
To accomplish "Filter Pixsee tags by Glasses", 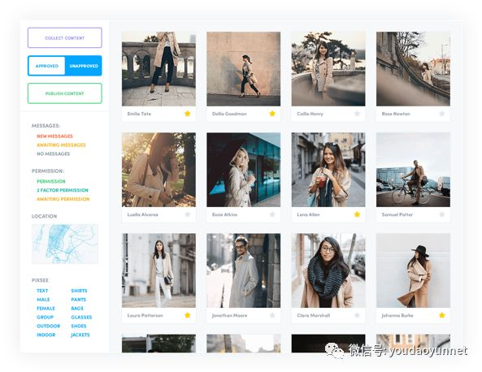I will (x=81, y=317).
